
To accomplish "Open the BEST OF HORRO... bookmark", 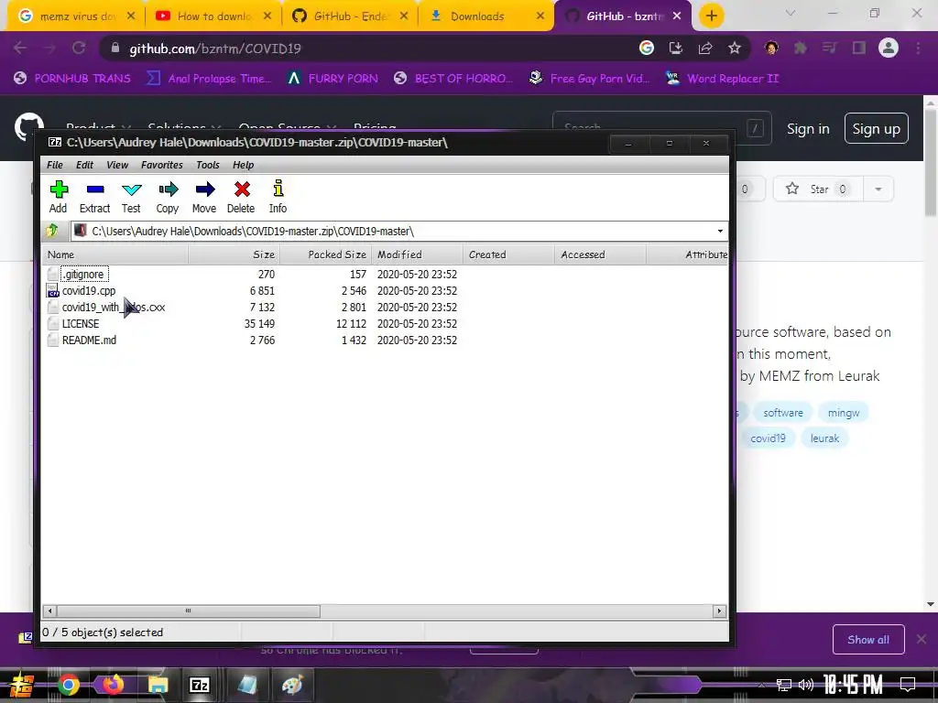I will [x=453, y=79].
